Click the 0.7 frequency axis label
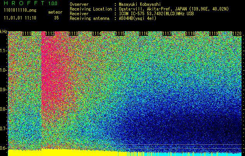The height and width of the screenshot is (156, 245). pyautogui.click(x=3, y=129)
